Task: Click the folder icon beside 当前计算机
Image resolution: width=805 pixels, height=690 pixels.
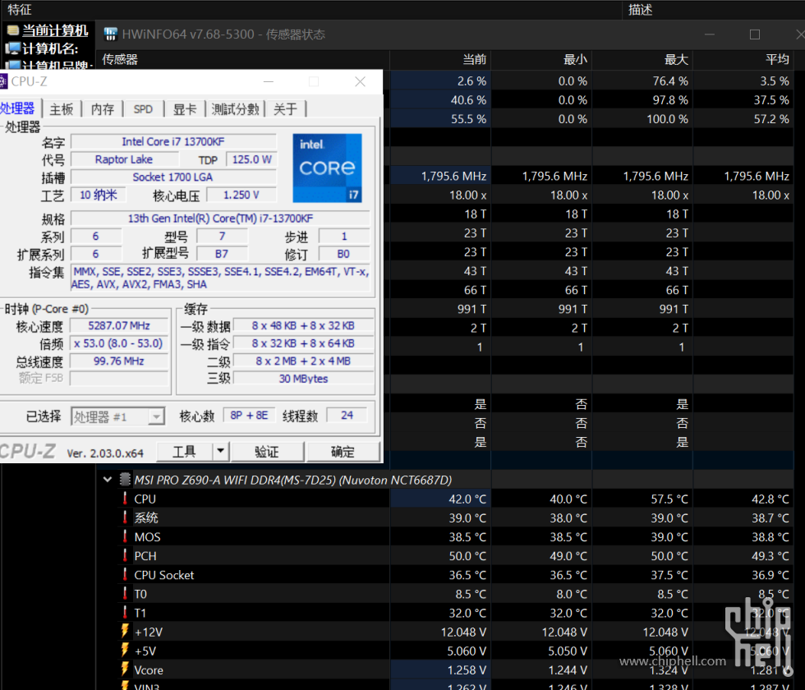Action: [13, 30]
